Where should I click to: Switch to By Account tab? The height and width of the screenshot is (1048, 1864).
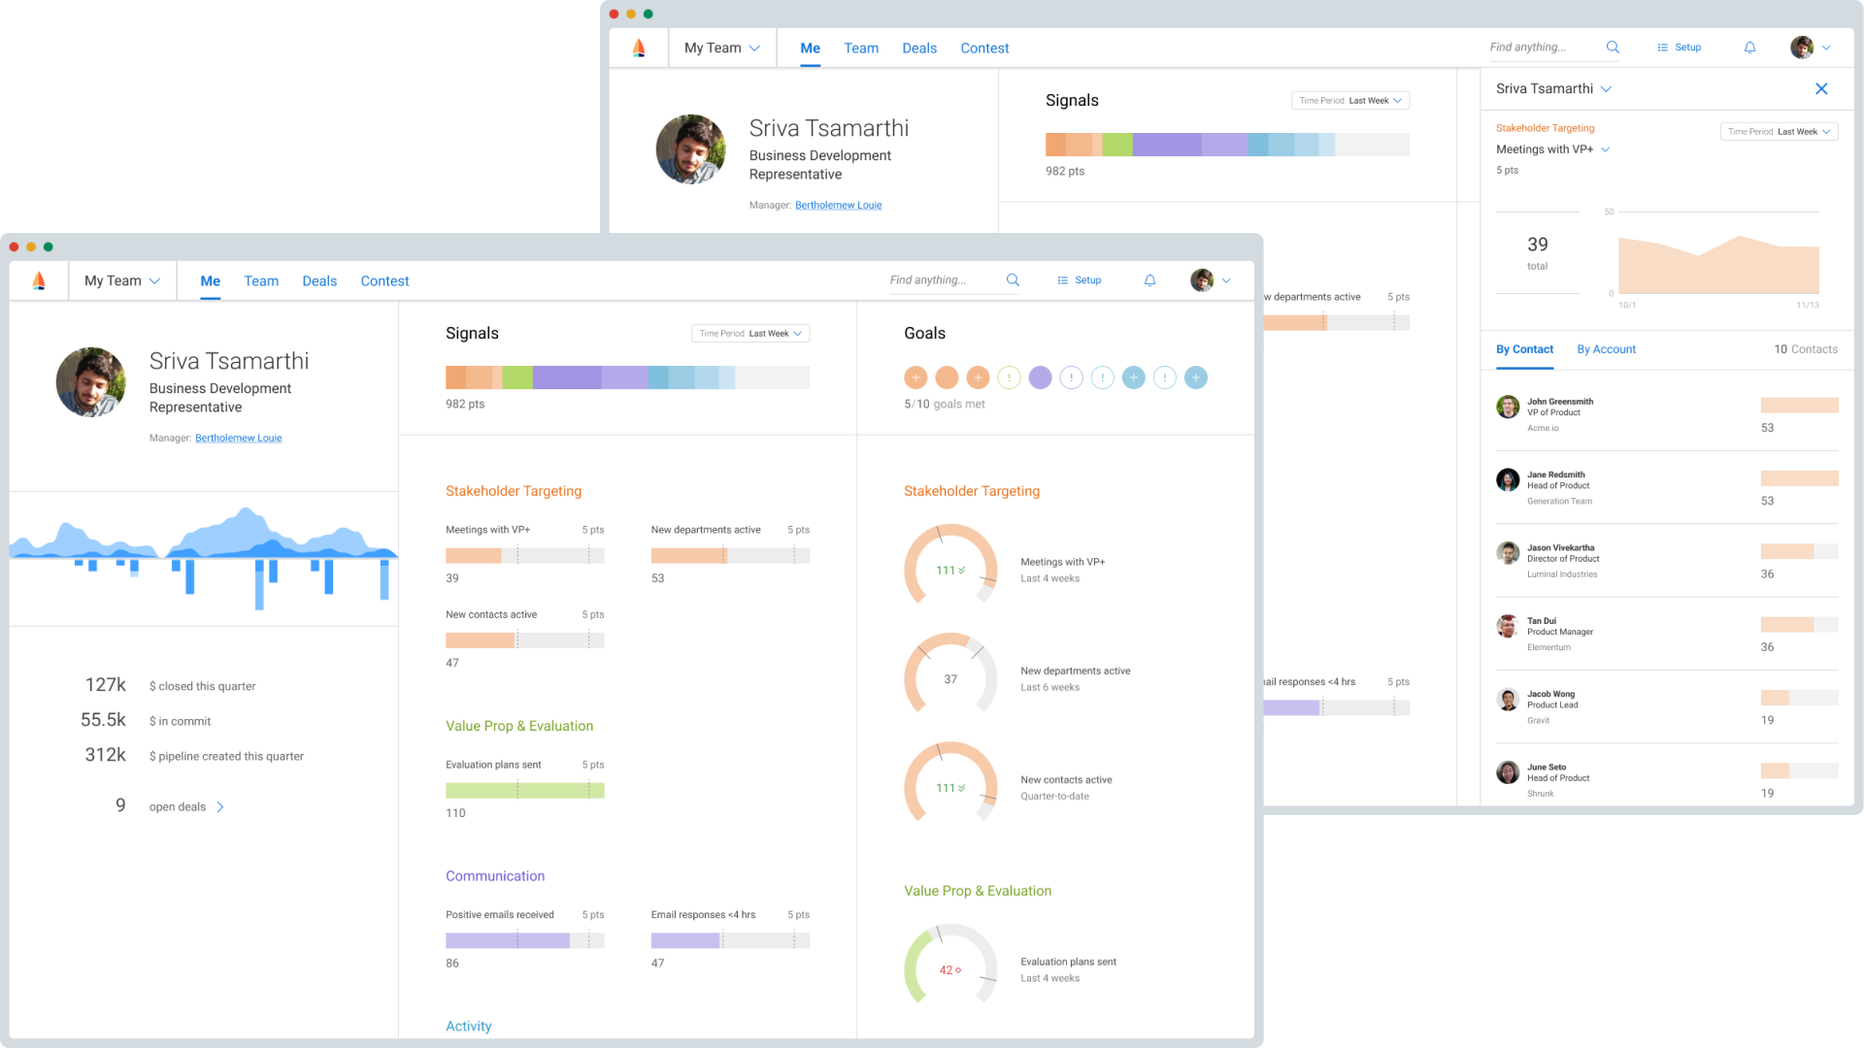pyautogui.click(x=1606, y=349)
